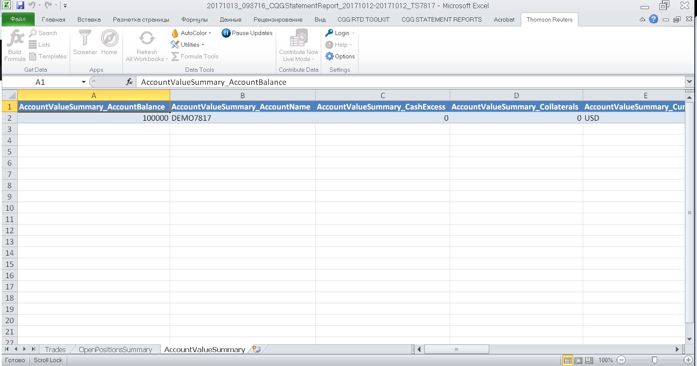Click the vertical scrollbar down arrow
Viewport: 697px width, 366px height.
689,339
